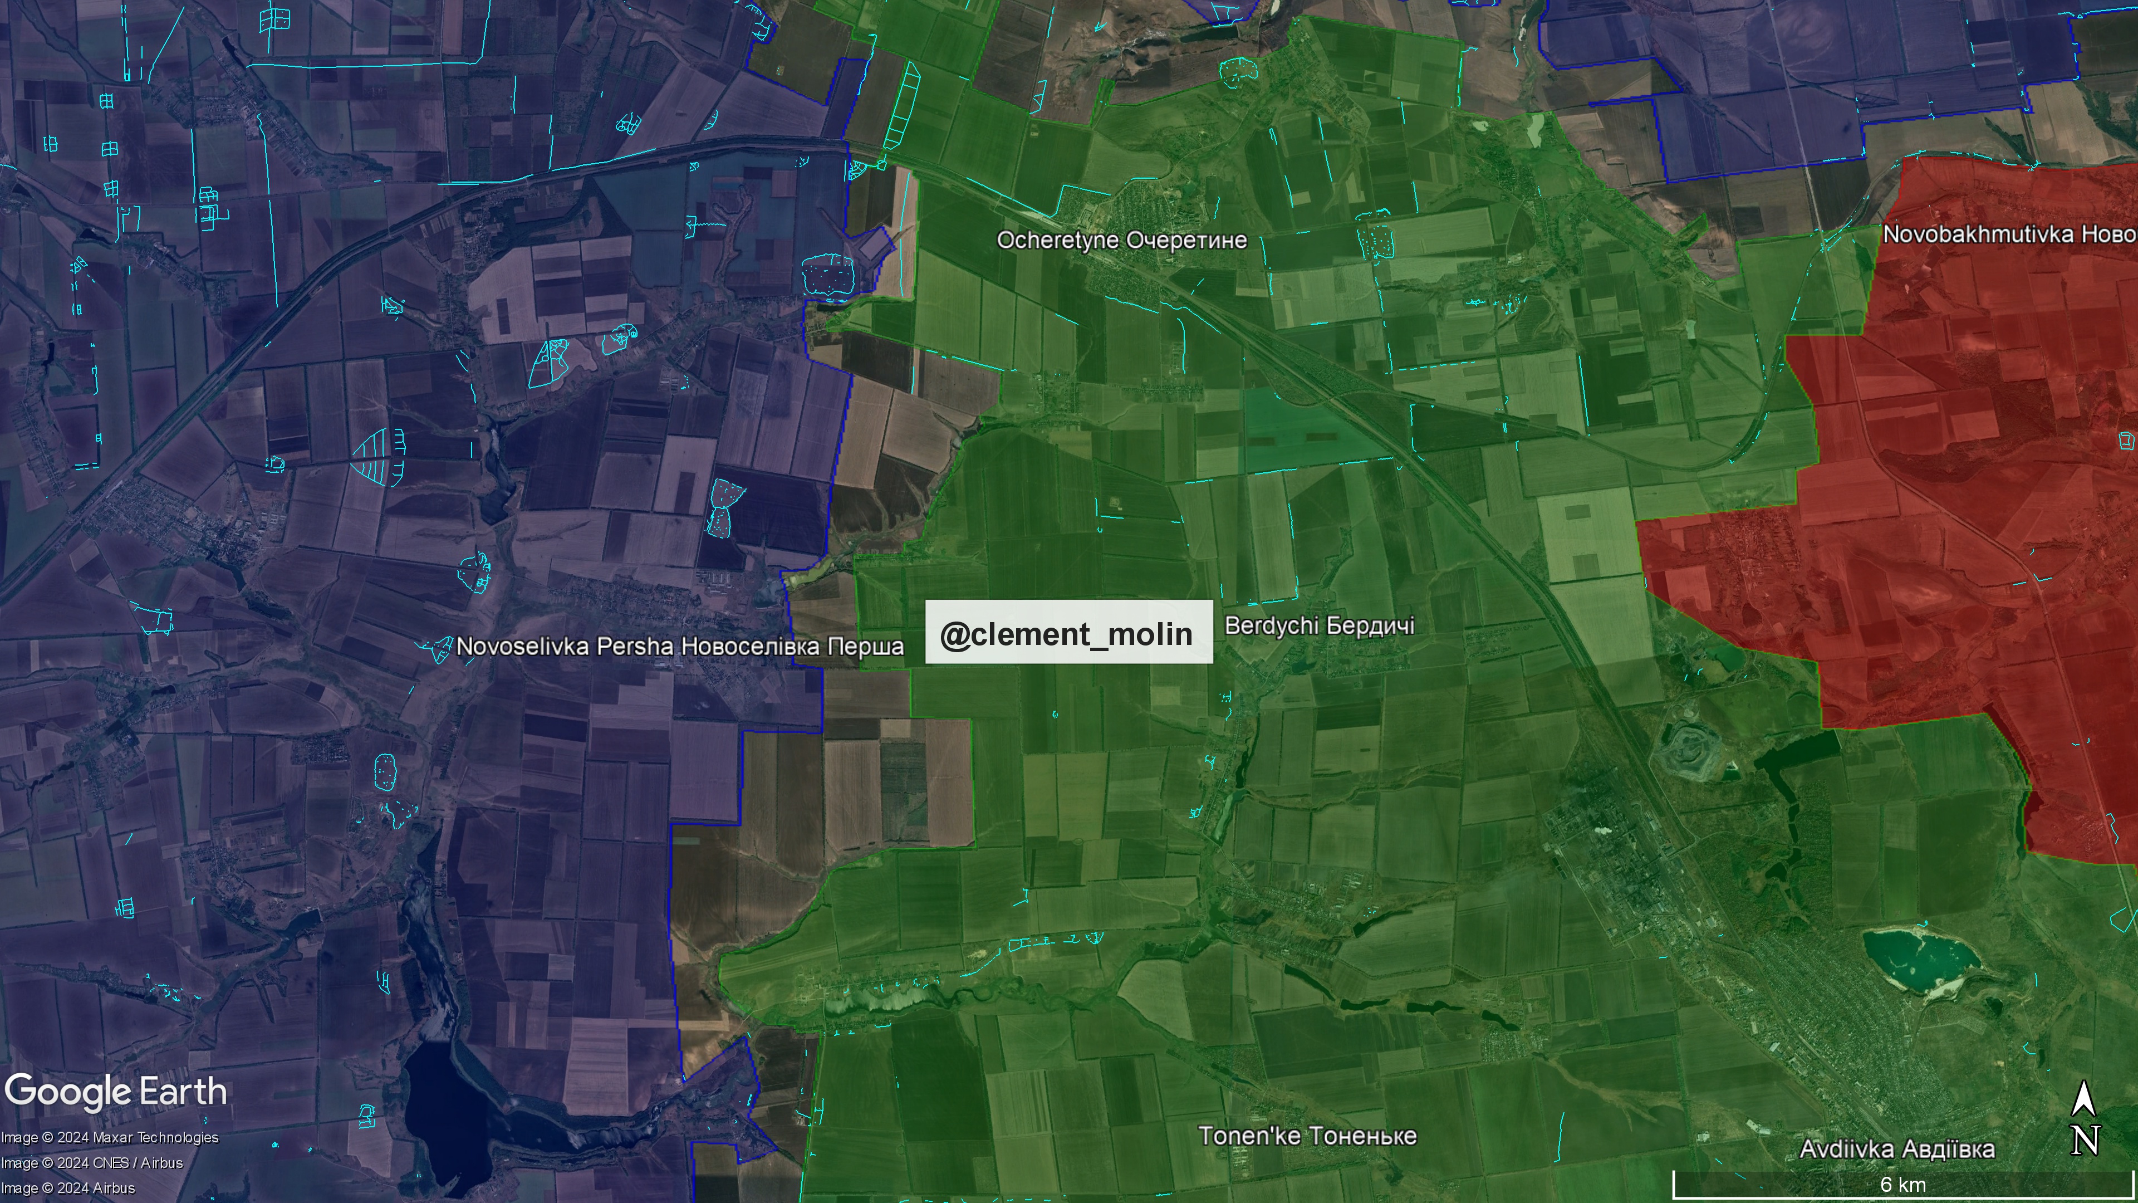The height and width of the screenshot is (1203, 2138).
Task: Click the Maxar Technologies image attribution
Action: pyautogui.click(x=110, y=1137)
